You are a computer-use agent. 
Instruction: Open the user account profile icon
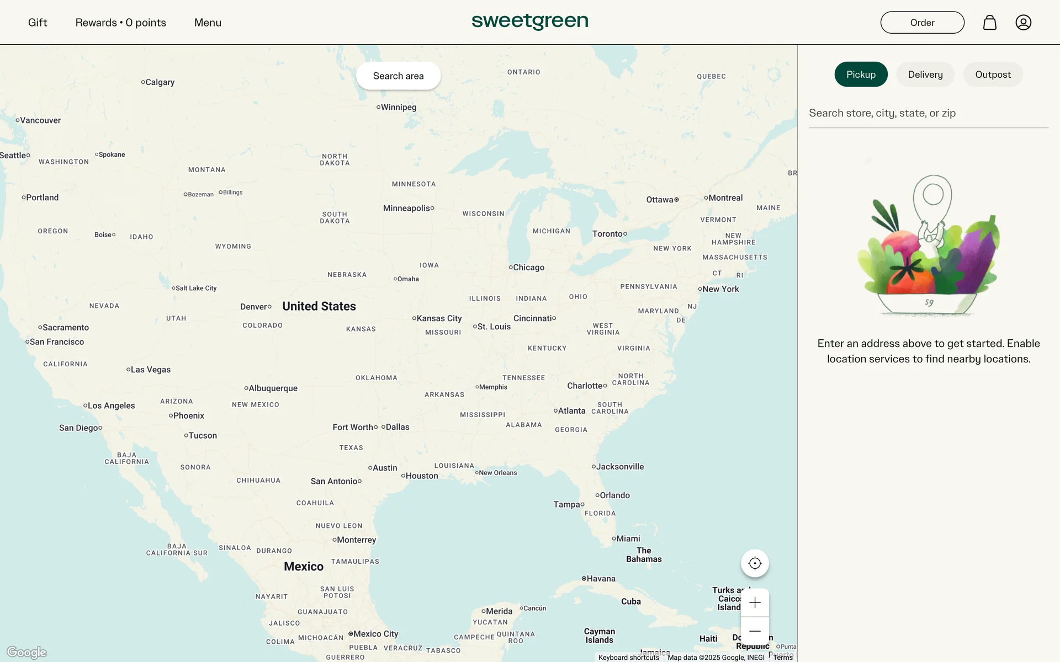pos(1023,23)
